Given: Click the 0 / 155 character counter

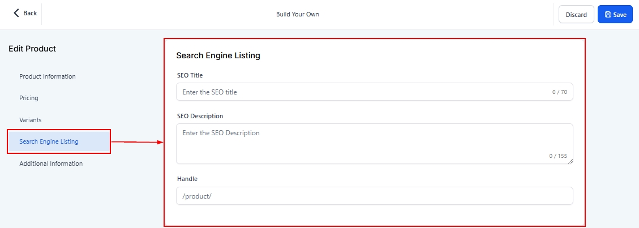Looking at the screenshot, I should pyautogui.click(x=557, y=156).
